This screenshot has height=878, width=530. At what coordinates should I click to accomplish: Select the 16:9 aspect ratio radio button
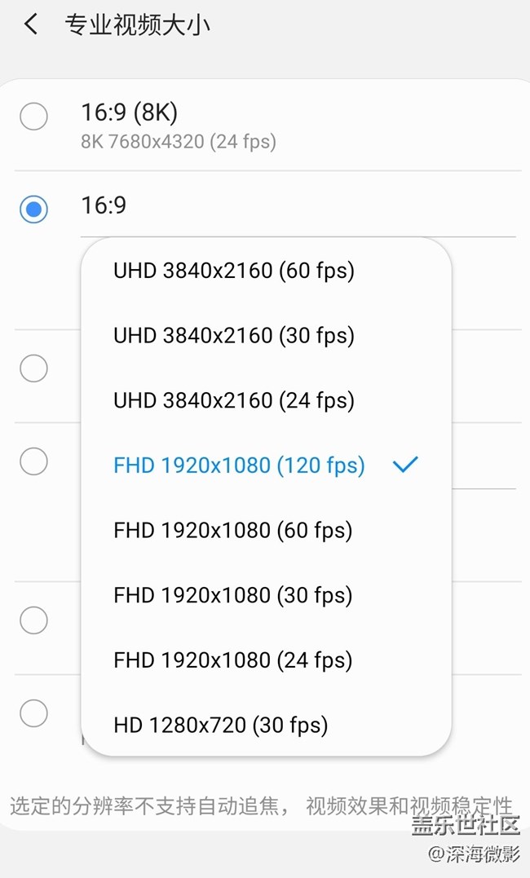pyautogui.click(x=33, y=210)
